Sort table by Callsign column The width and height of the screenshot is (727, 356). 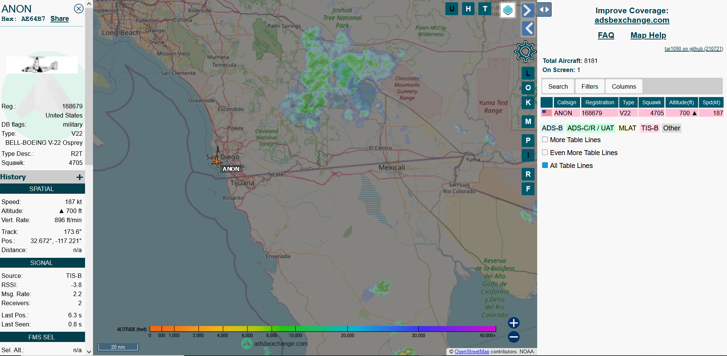pos(566,102)
